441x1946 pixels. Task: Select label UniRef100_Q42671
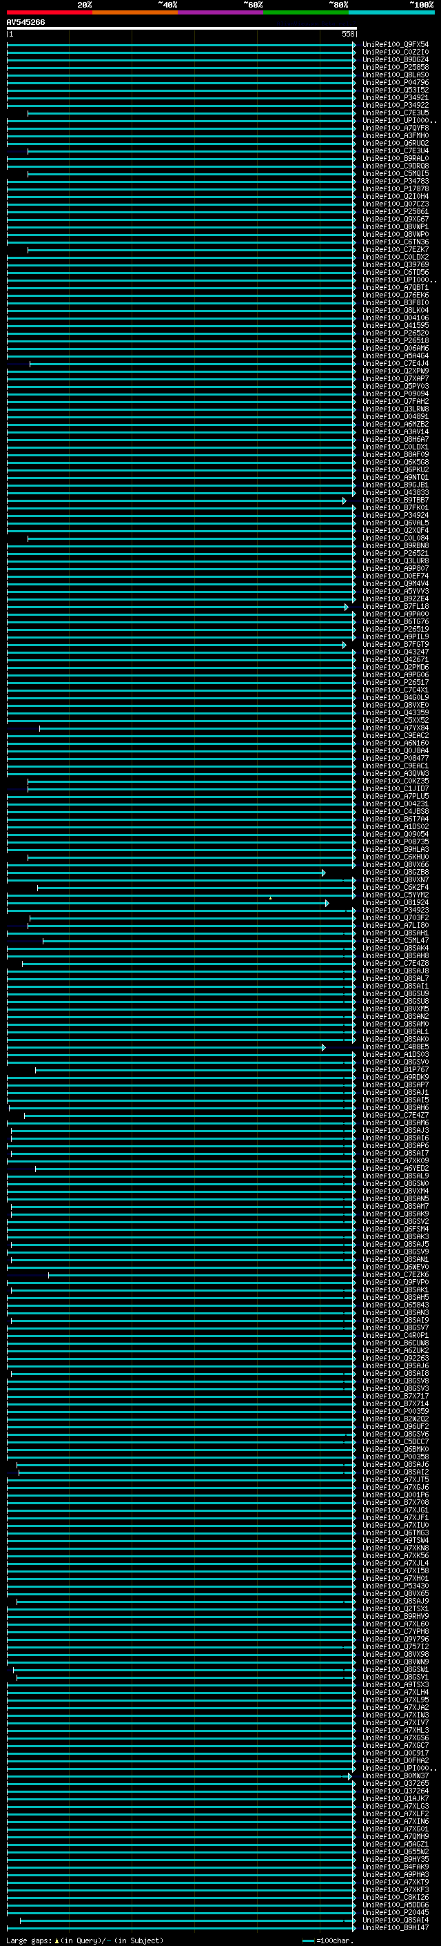396,659
